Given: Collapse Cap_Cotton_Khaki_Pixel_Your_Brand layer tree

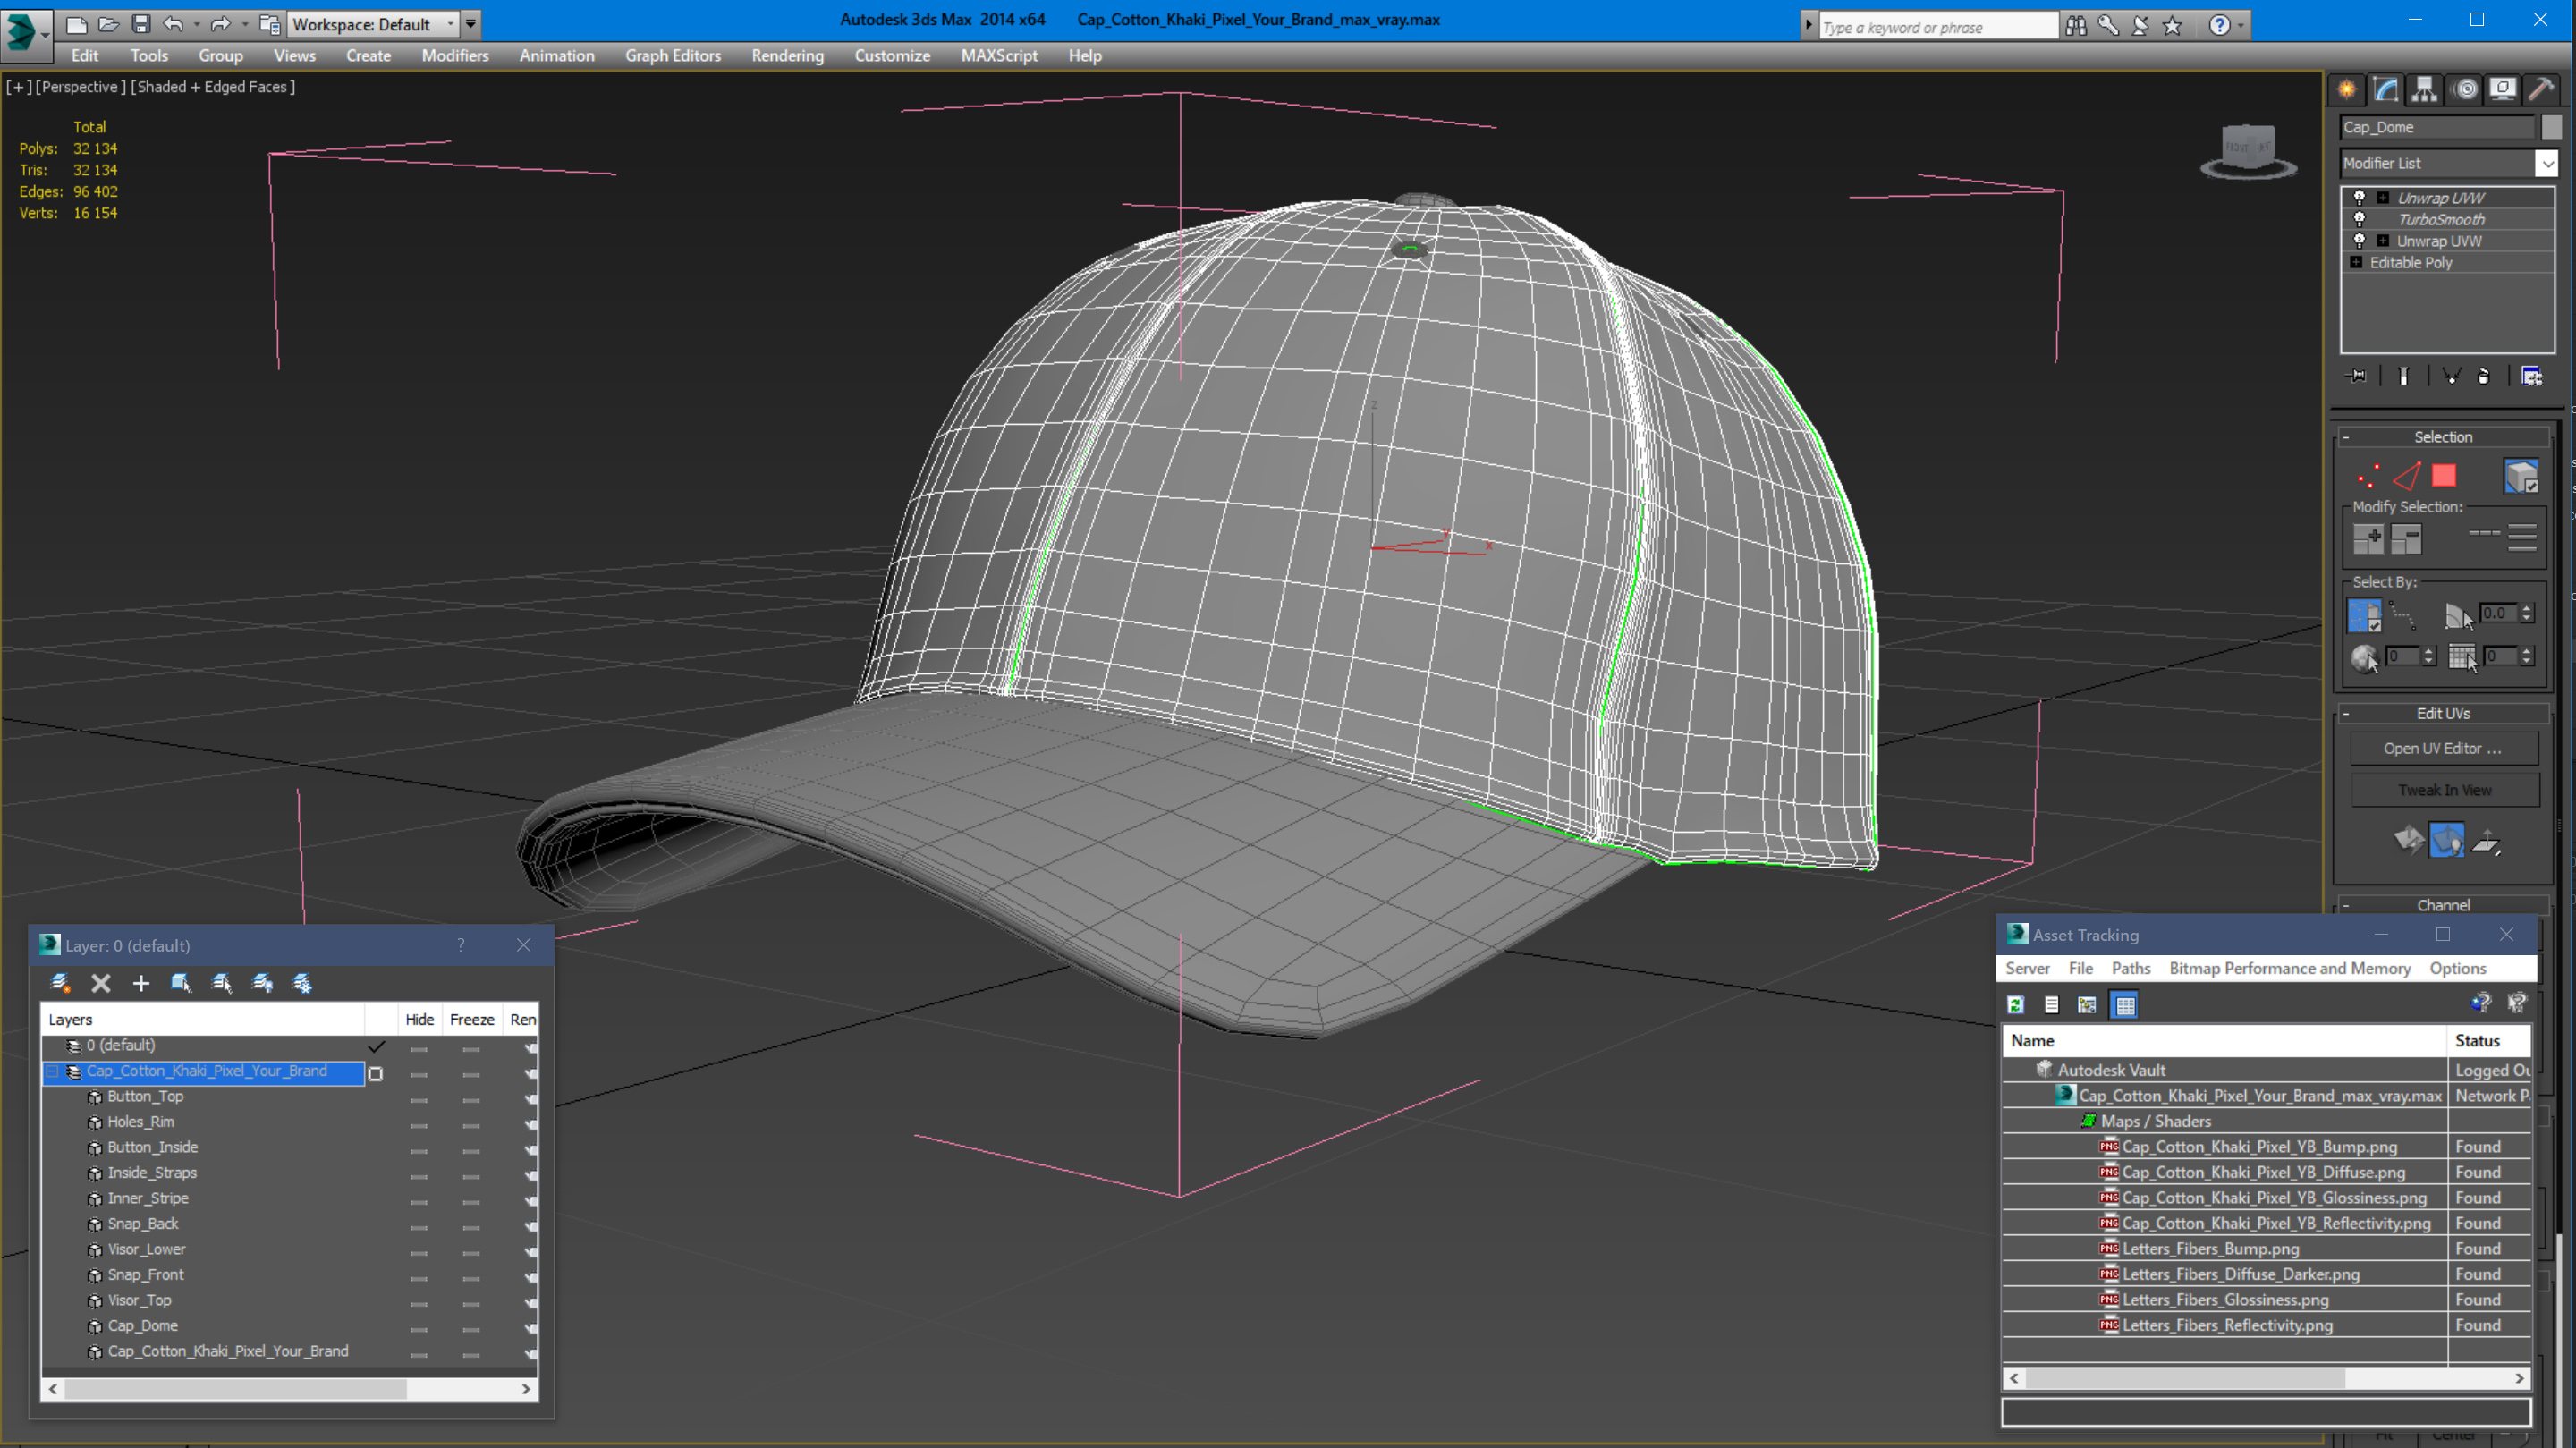Looking at the screenshot, I should coord(52,1071).
